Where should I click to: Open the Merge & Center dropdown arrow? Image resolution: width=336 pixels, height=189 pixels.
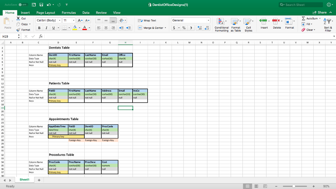tap(165, 28)
